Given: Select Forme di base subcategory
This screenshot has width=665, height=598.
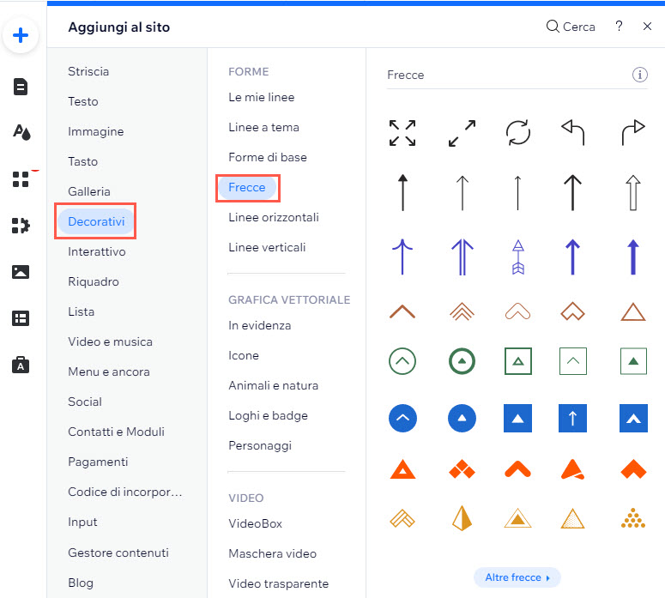Looking at the screenshot, I should pos(268,157).
